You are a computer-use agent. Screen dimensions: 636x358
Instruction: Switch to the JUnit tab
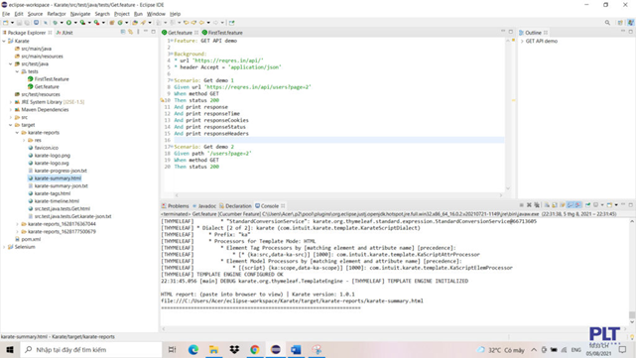(x=64, y=33)
